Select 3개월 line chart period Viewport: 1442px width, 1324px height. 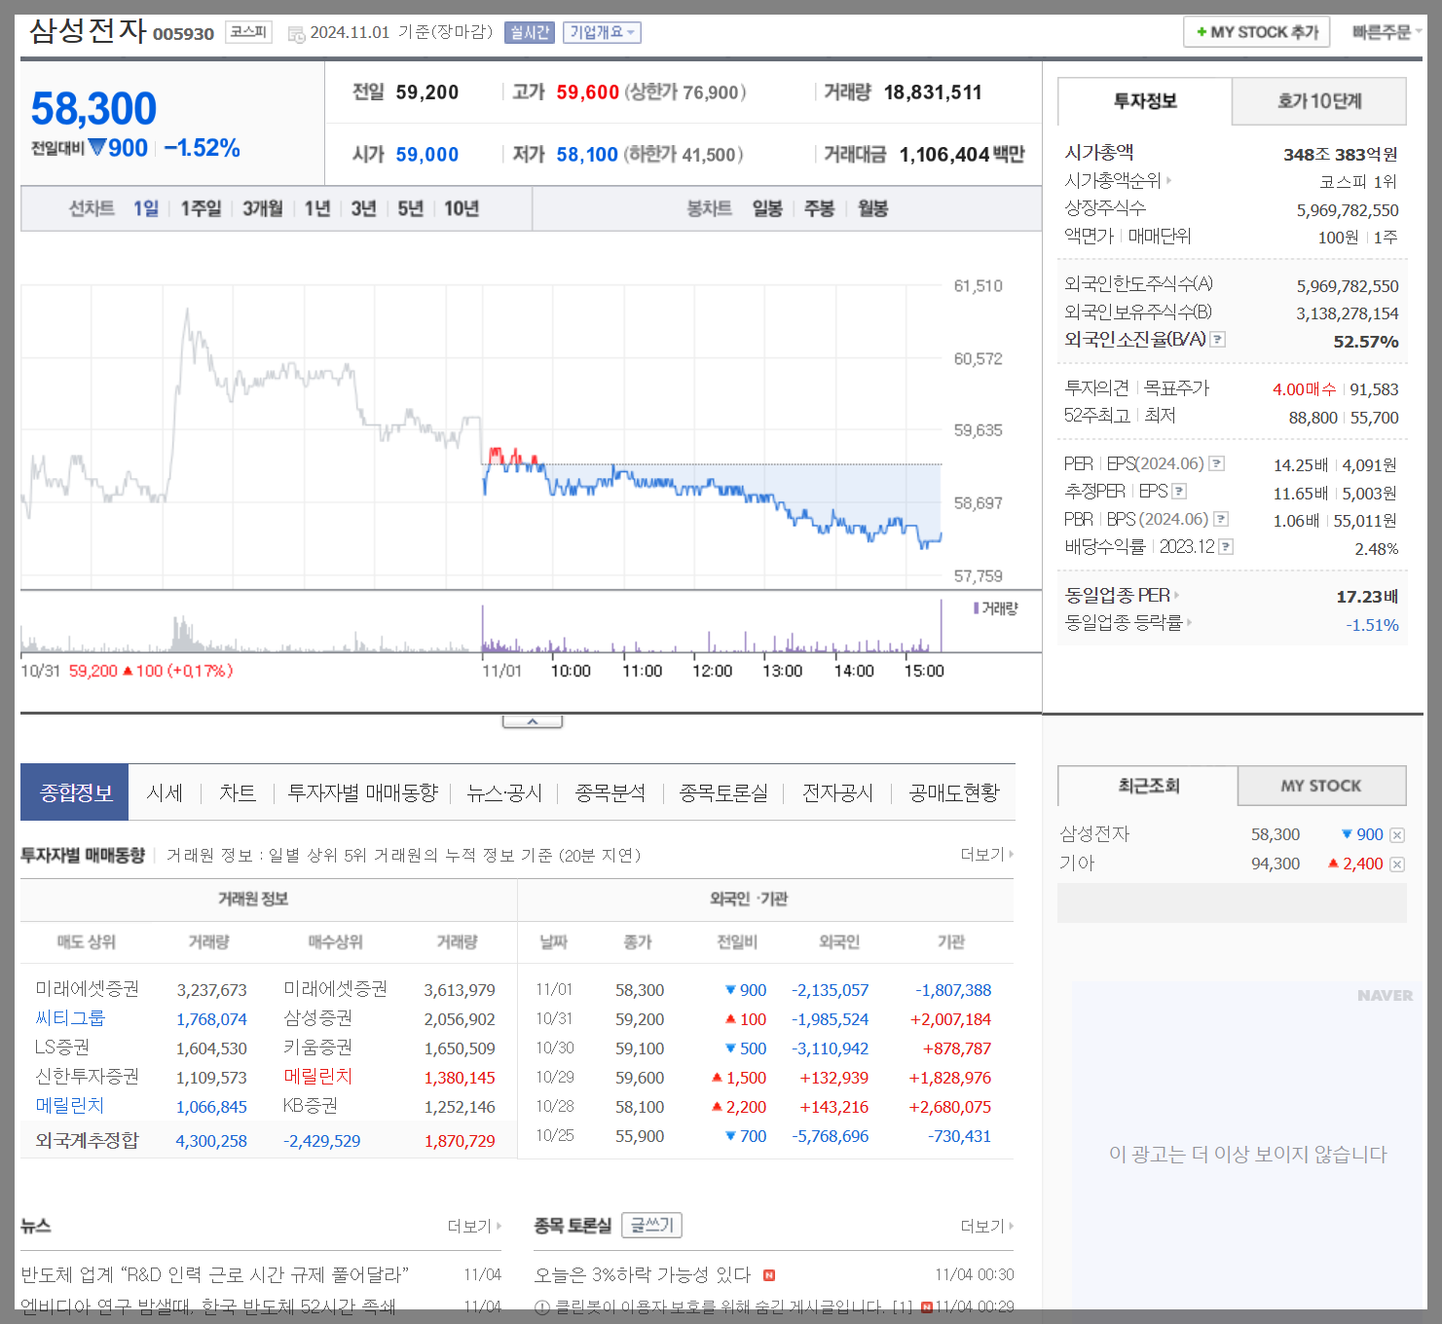[263, 208]
